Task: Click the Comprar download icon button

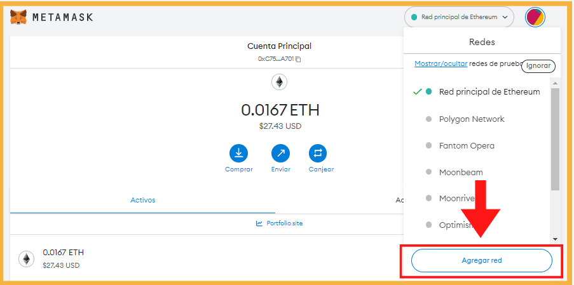Action: (238, 154)
